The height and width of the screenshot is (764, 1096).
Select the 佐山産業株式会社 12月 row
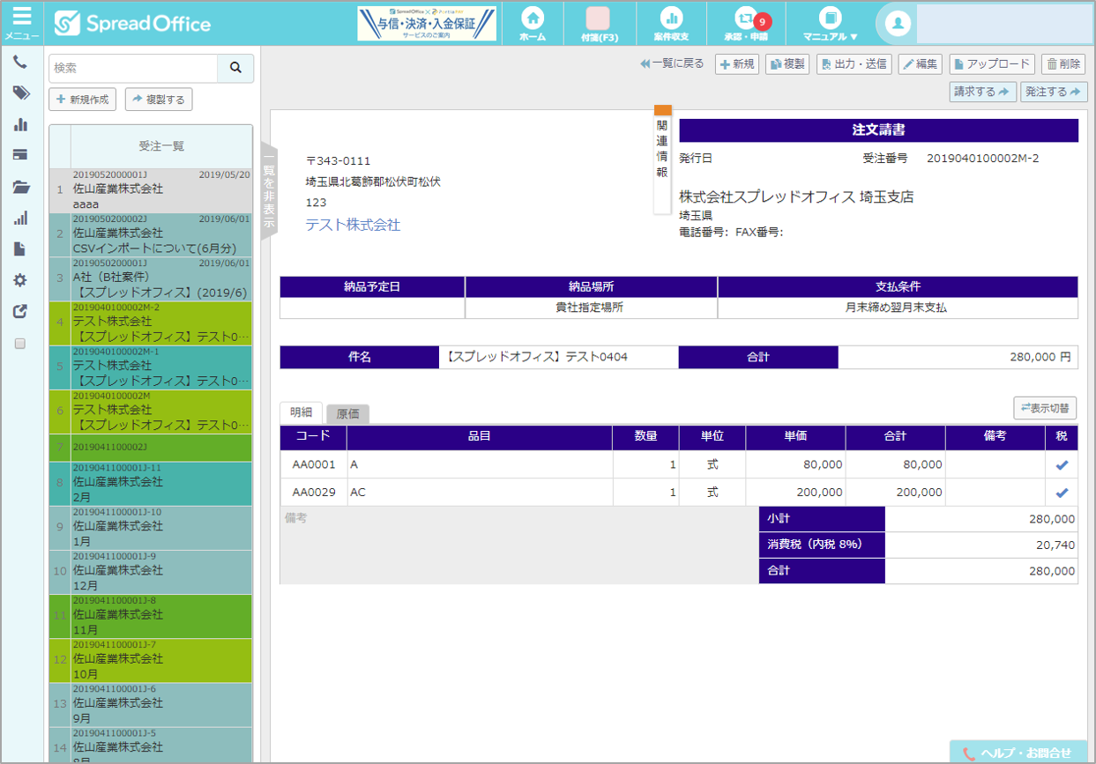150,572
